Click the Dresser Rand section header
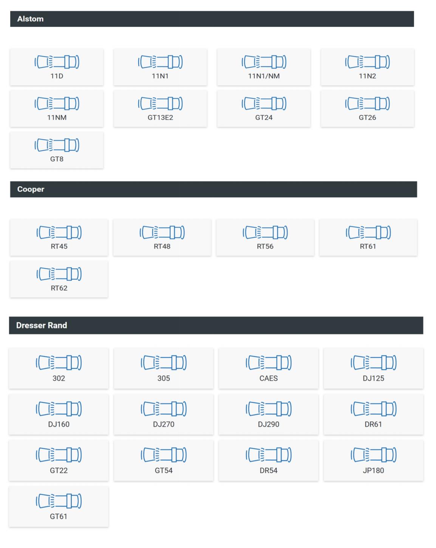Image resolution: width=436 pixels, height=548 pixels. 216,325
